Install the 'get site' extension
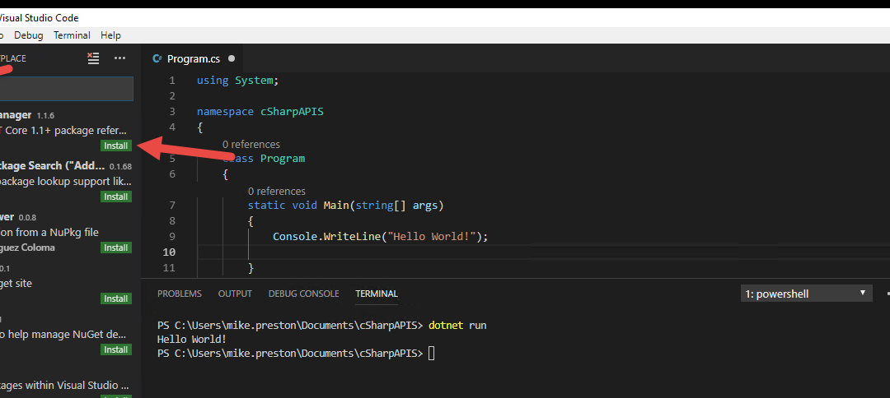Viewport: 890px width, 398px height. pyautogui.click(x=116, y=298)
